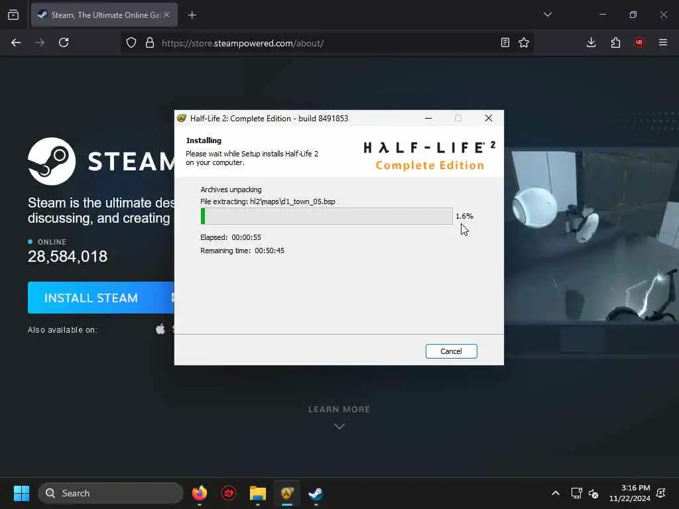Click the 1.6% progress percentage text
This screenshot has height=509, width=679.
(x=464, y=216)
